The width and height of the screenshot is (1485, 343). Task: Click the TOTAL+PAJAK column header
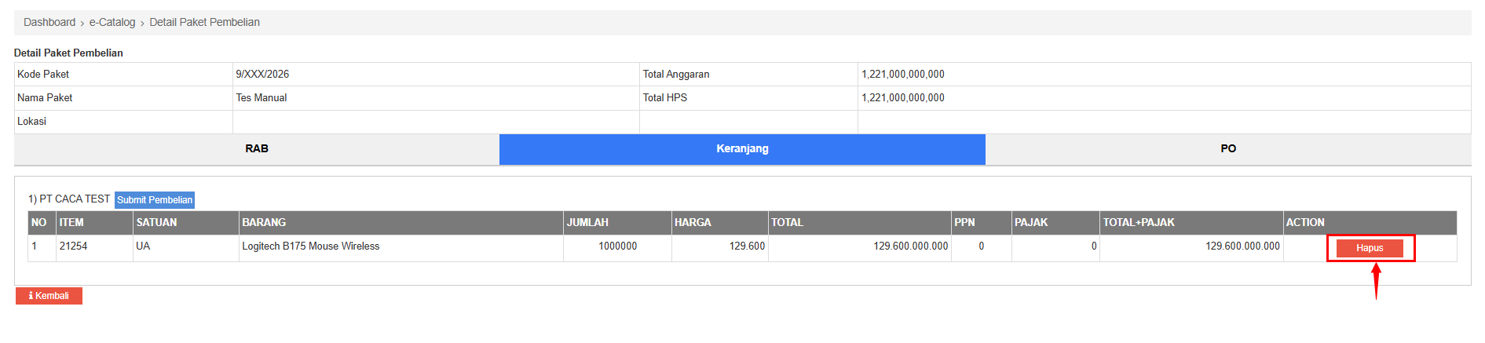tap(1139, 223)
